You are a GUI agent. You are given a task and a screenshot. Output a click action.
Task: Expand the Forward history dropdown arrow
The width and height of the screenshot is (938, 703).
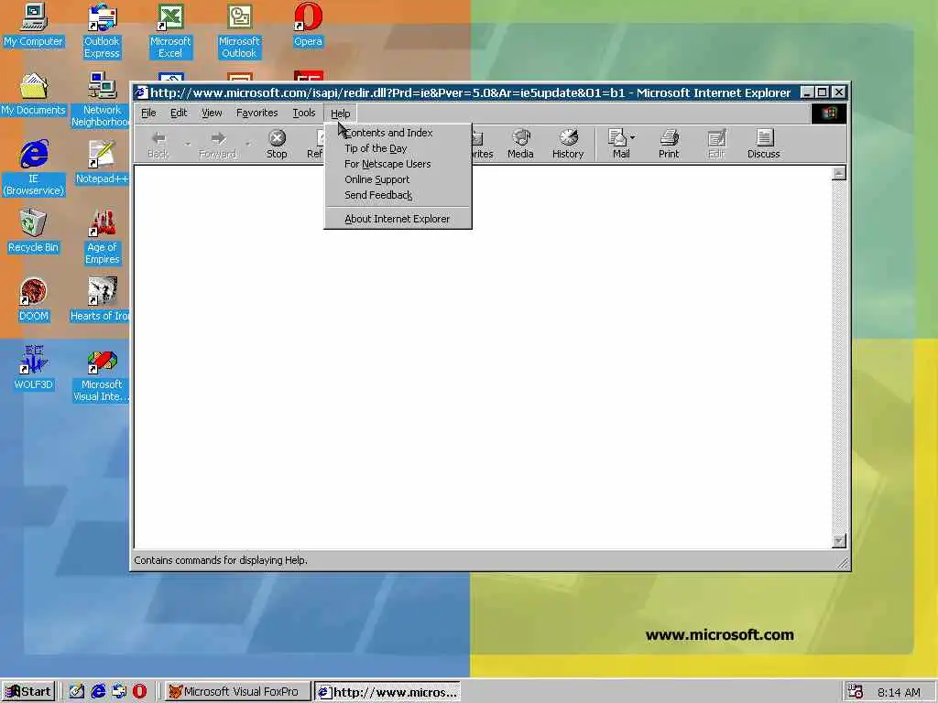[247, 144]
